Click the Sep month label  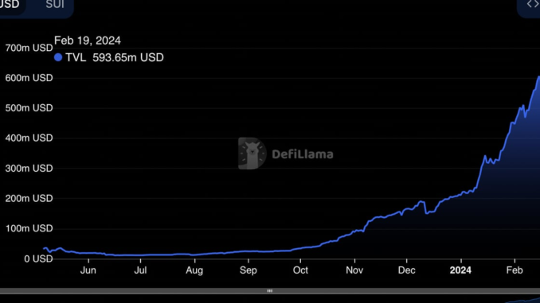248,270
